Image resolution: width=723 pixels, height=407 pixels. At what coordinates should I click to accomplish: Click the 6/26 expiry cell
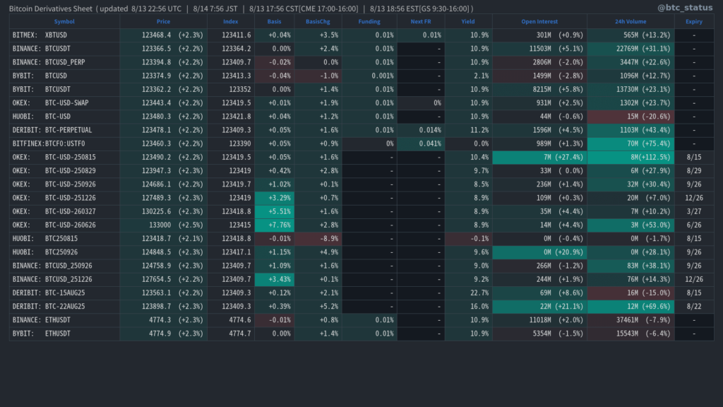(694, 225)
